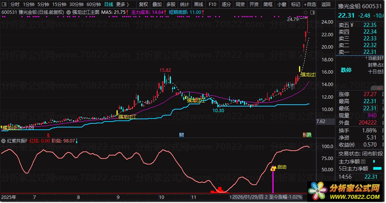
Task: Click the 启动 signal icon in sub-chart
Action: click(273, 168)
